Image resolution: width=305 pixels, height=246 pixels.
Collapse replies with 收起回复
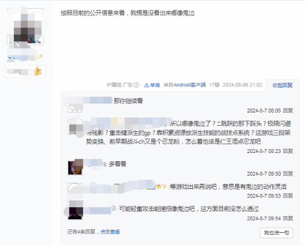point(282,85)
